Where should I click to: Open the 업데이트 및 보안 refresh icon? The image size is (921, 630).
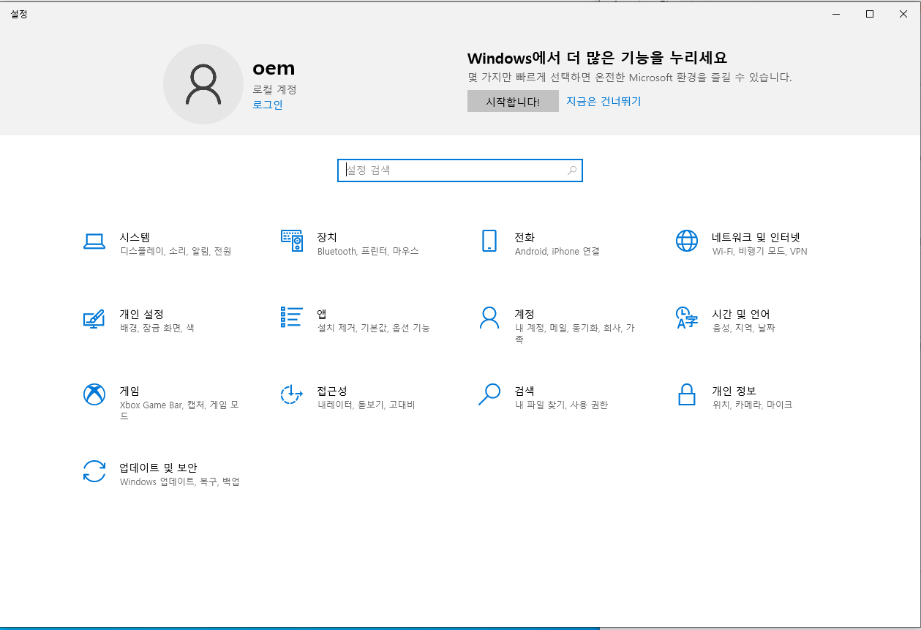94,471
